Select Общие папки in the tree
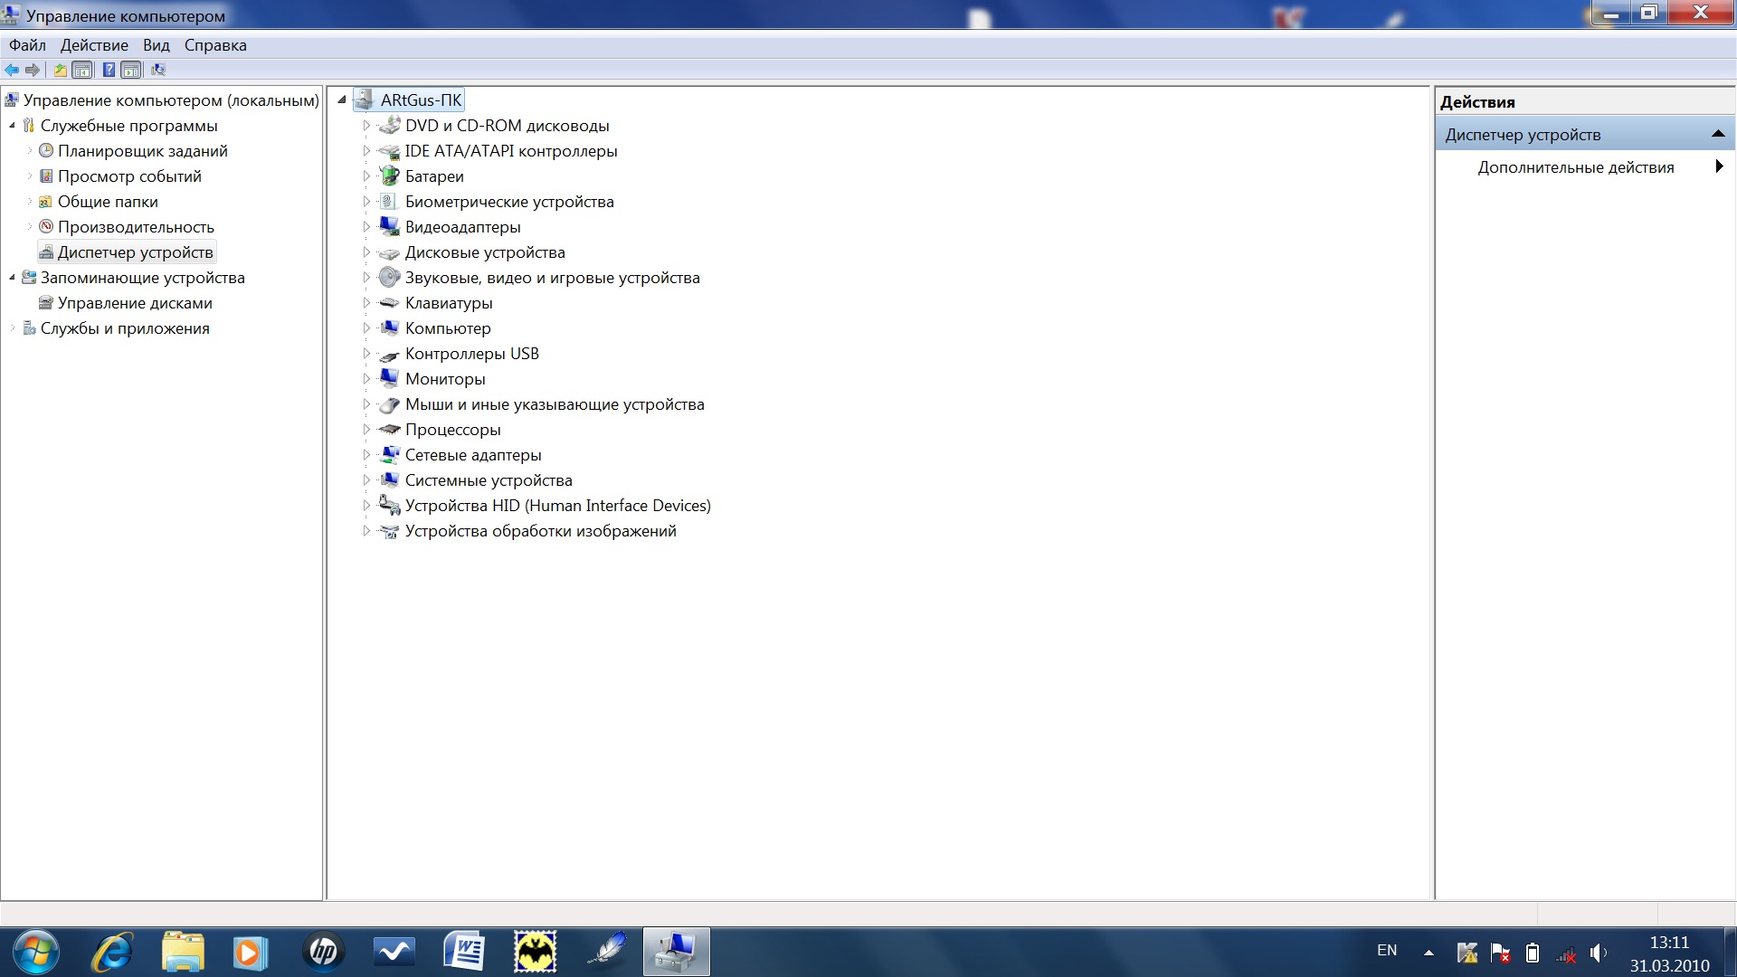 pos(108,202)
